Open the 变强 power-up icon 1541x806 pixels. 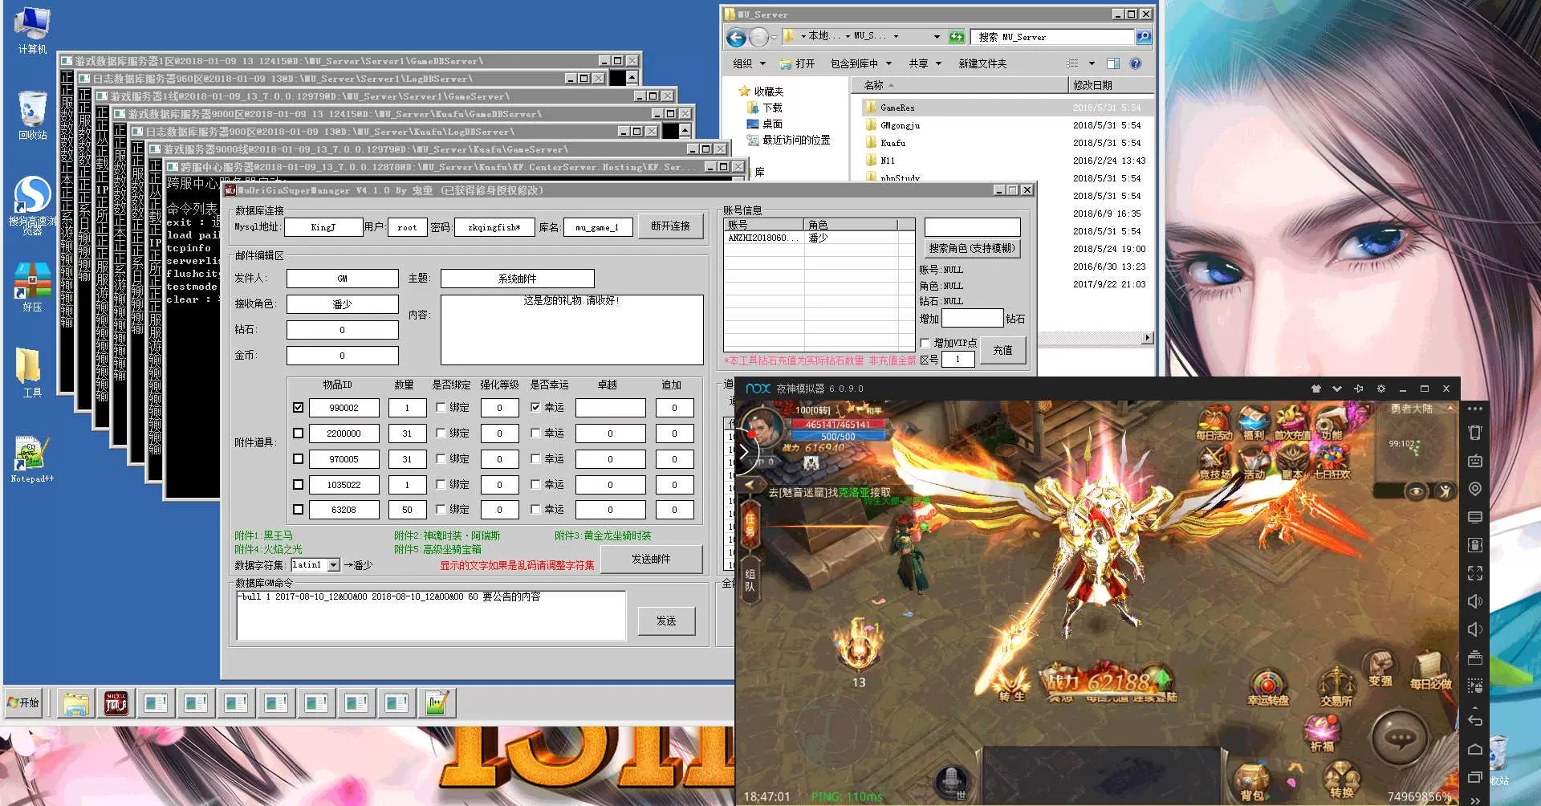click(x=1380, y=669)
